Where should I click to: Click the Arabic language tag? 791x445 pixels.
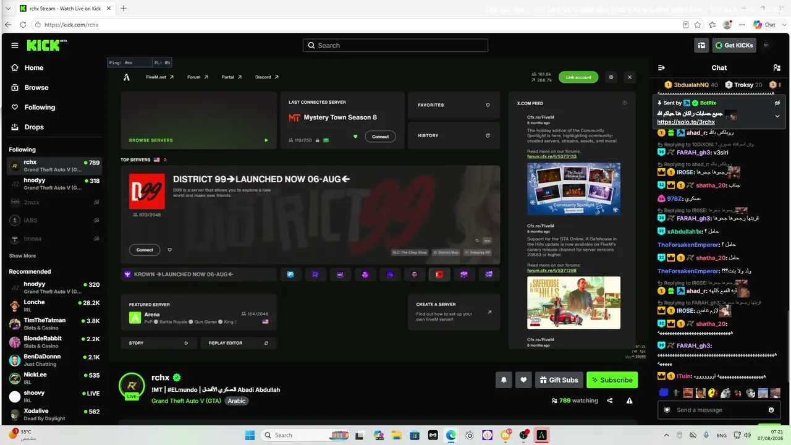click(237, 400)
